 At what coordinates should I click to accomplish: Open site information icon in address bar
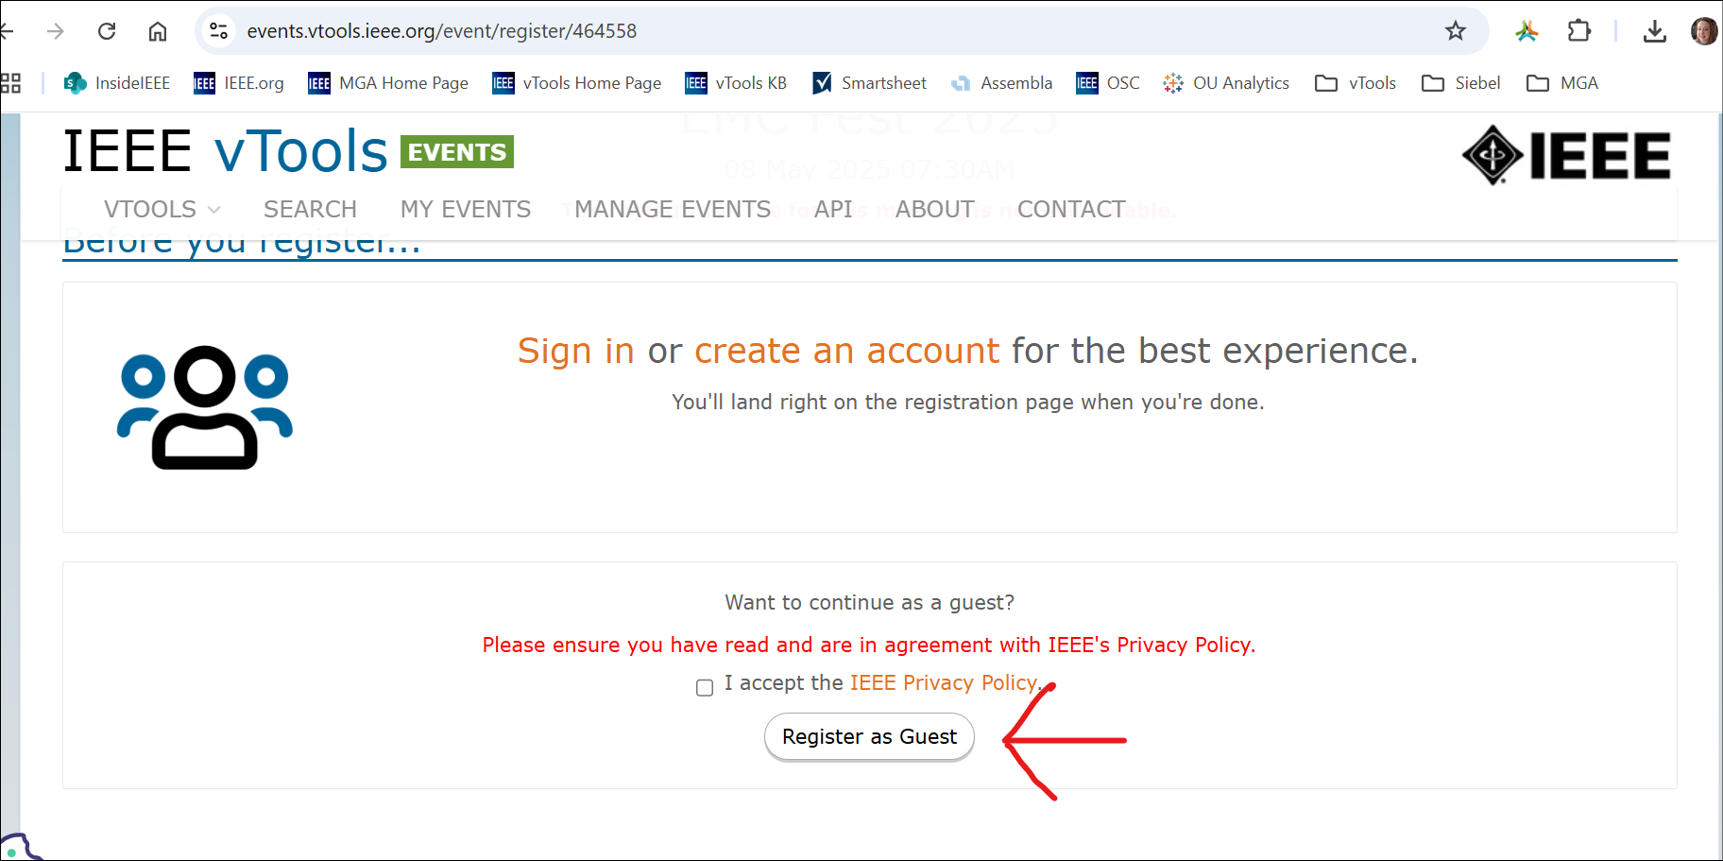(x=219, y=31)
